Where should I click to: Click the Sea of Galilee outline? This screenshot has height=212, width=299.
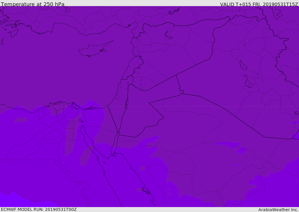[128, 83]
